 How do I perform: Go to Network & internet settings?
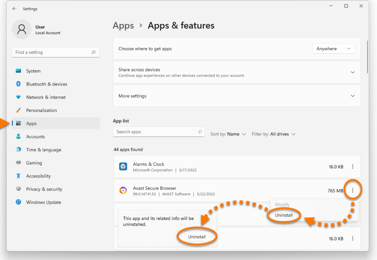(46, 97)
